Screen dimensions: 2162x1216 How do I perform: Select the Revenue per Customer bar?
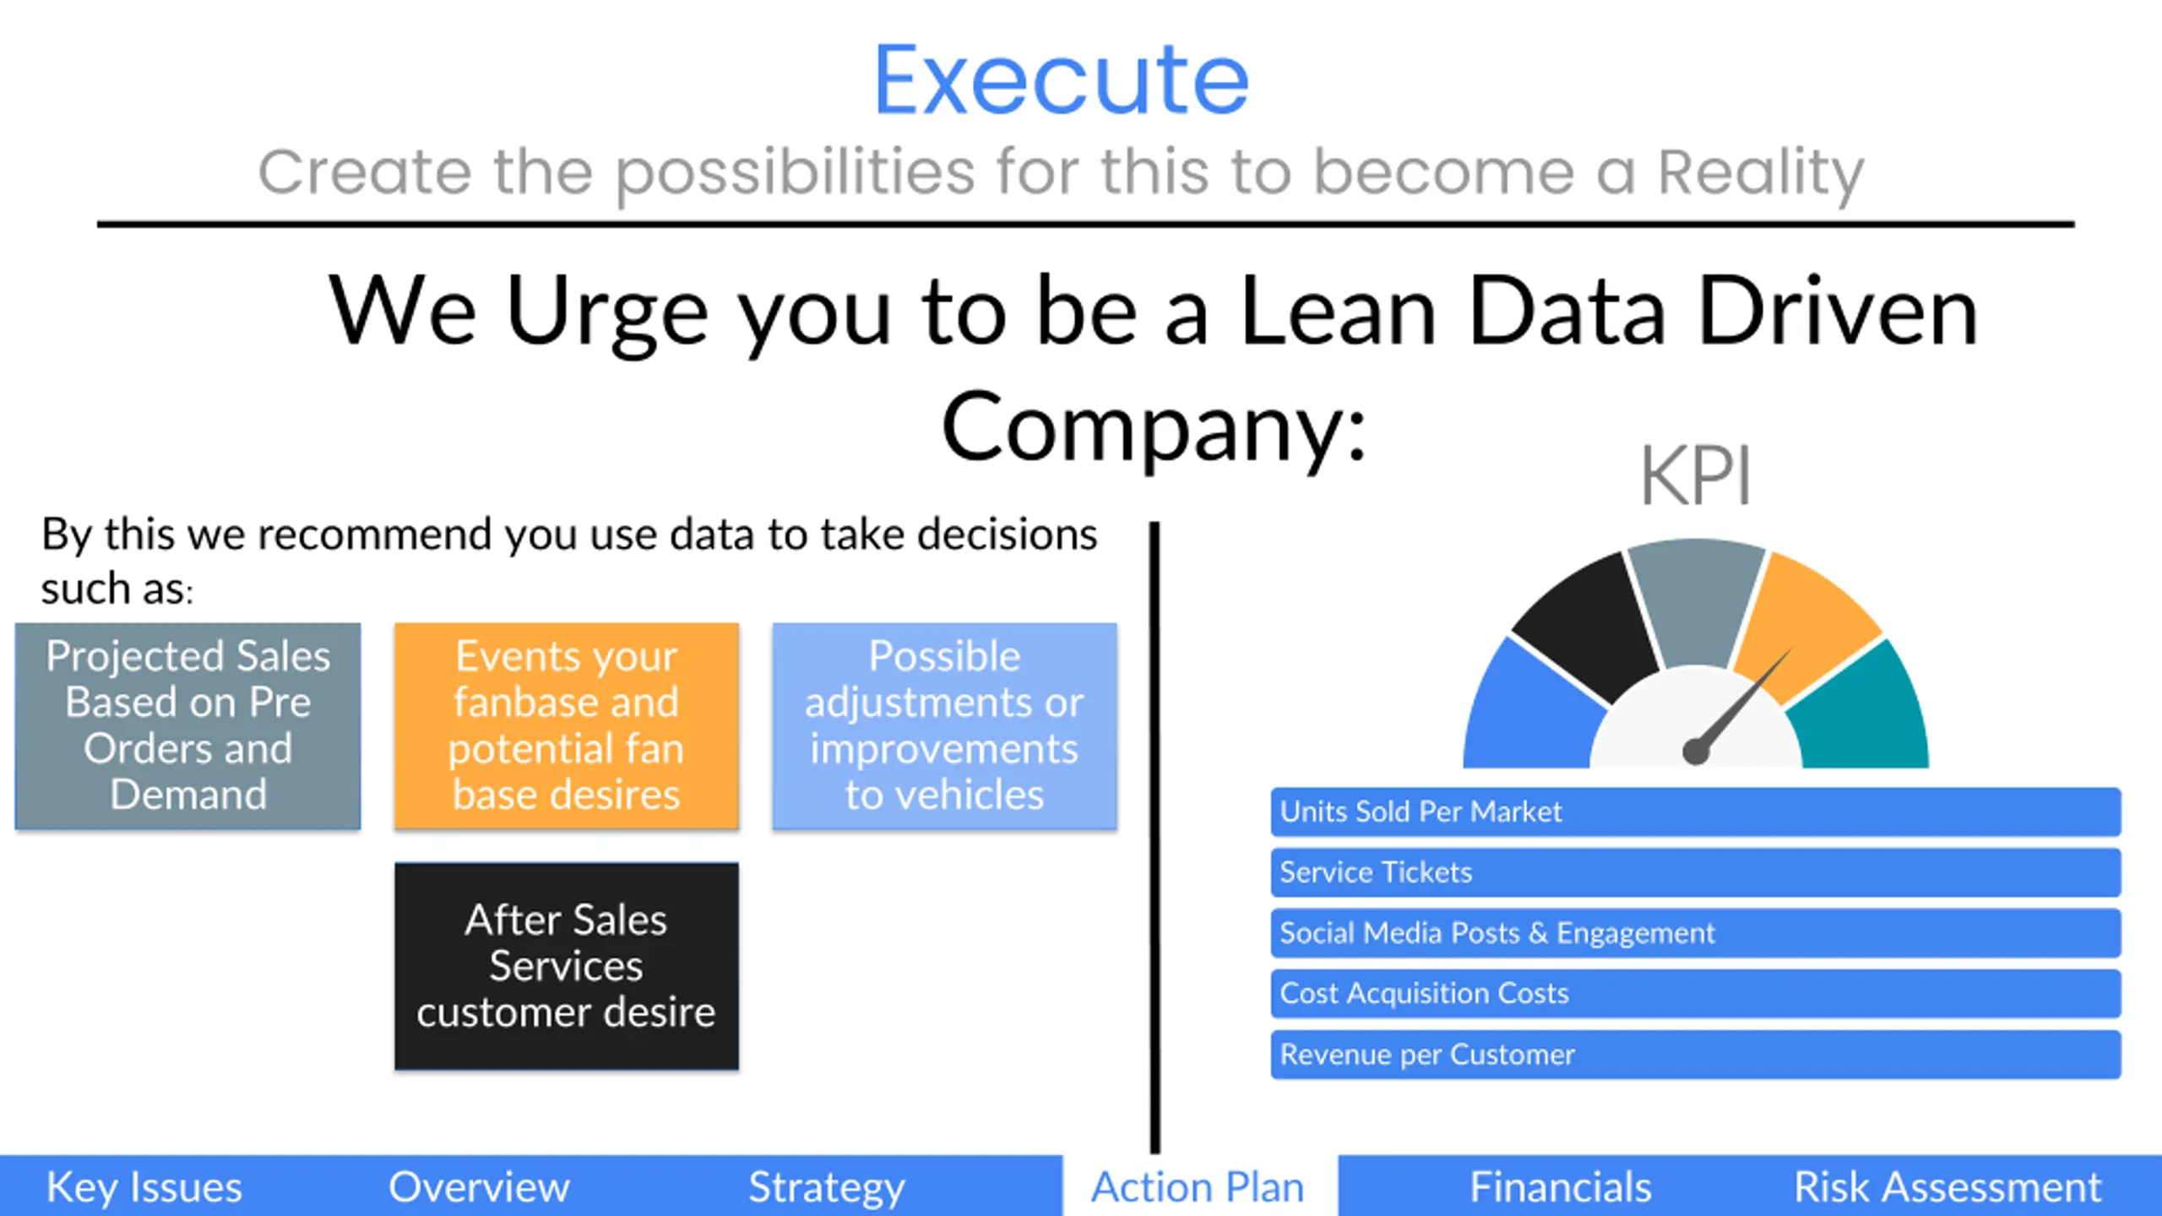1696,1054
